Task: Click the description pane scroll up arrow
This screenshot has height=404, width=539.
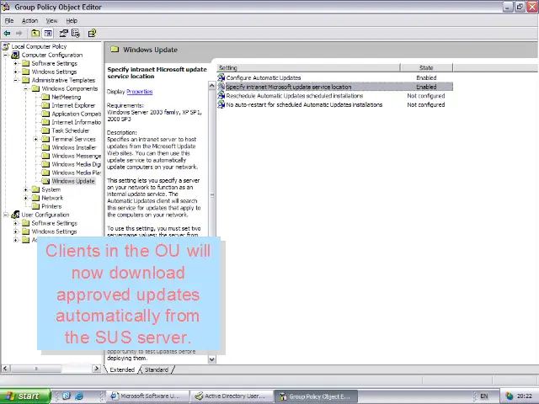Action: 211,85
